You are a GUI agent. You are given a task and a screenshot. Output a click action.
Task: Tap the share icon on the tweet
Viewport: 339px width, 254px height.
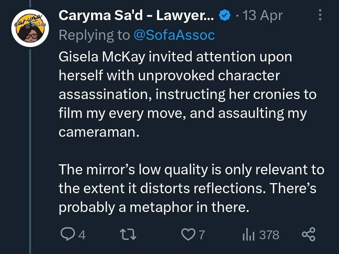pos(308,235)
